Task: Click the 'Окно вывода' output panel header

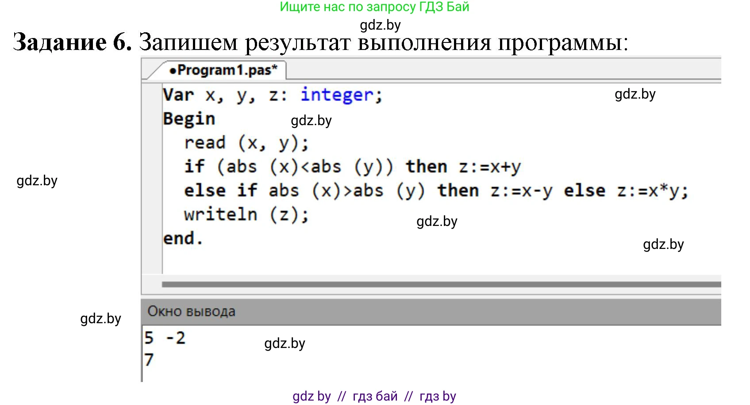Action: click(191, 311)
